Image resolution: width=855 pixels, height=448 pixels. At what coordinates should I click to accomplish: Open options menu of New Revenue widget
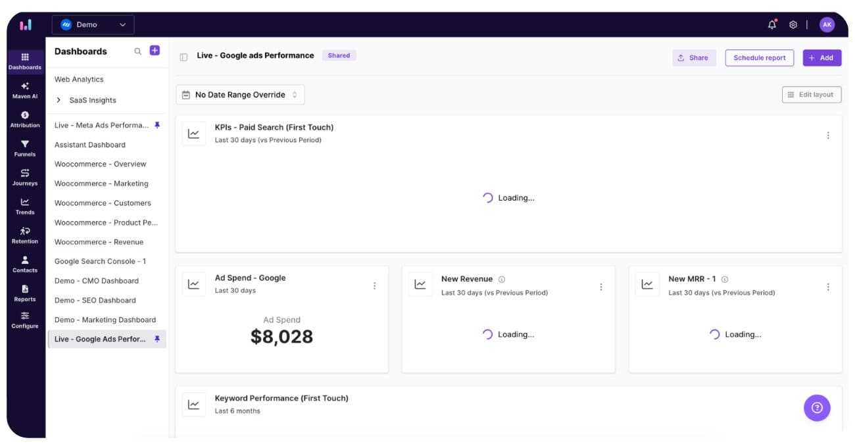601,287
